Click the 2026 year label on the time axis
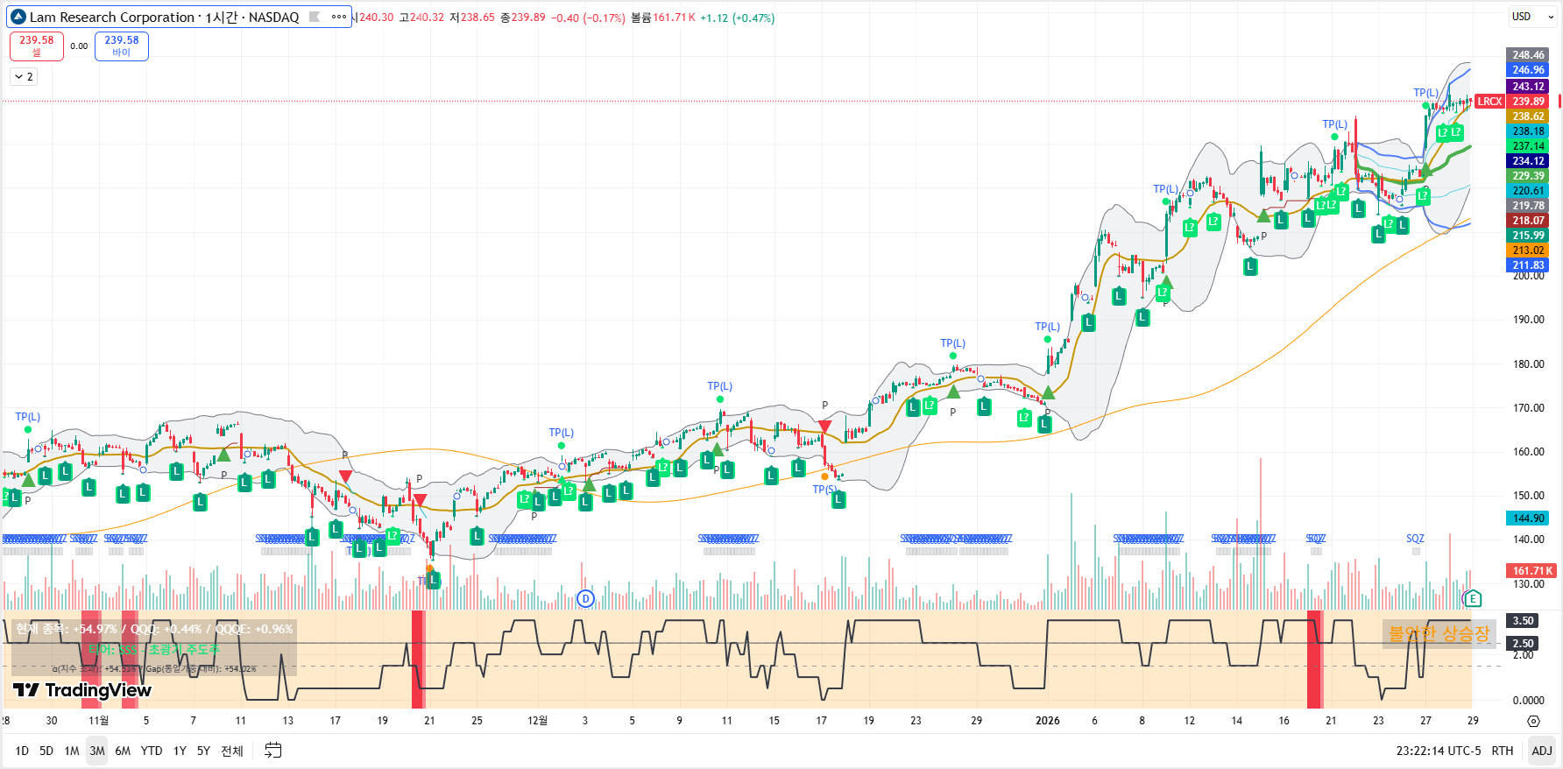The height and width of the screenshot is (769, 1563). click(x=1048, y=721)
